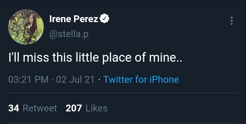Click the number 207 likes count
246x124 pixels.
tap(74, 108)
